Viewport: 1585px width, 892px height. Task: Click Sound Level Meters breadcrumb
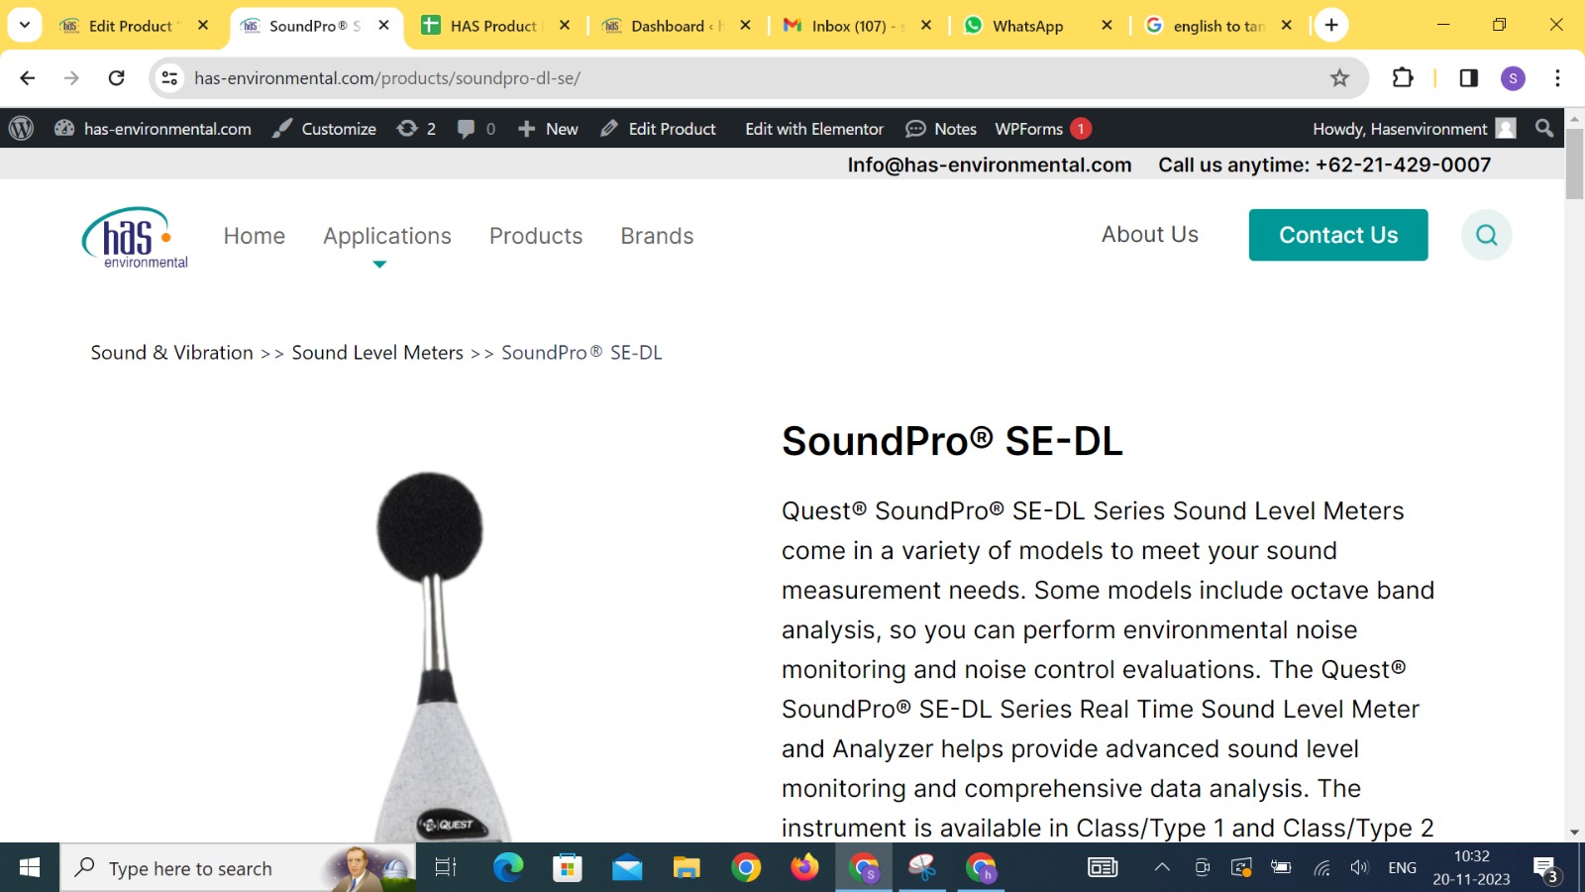[x=377, y=352]
